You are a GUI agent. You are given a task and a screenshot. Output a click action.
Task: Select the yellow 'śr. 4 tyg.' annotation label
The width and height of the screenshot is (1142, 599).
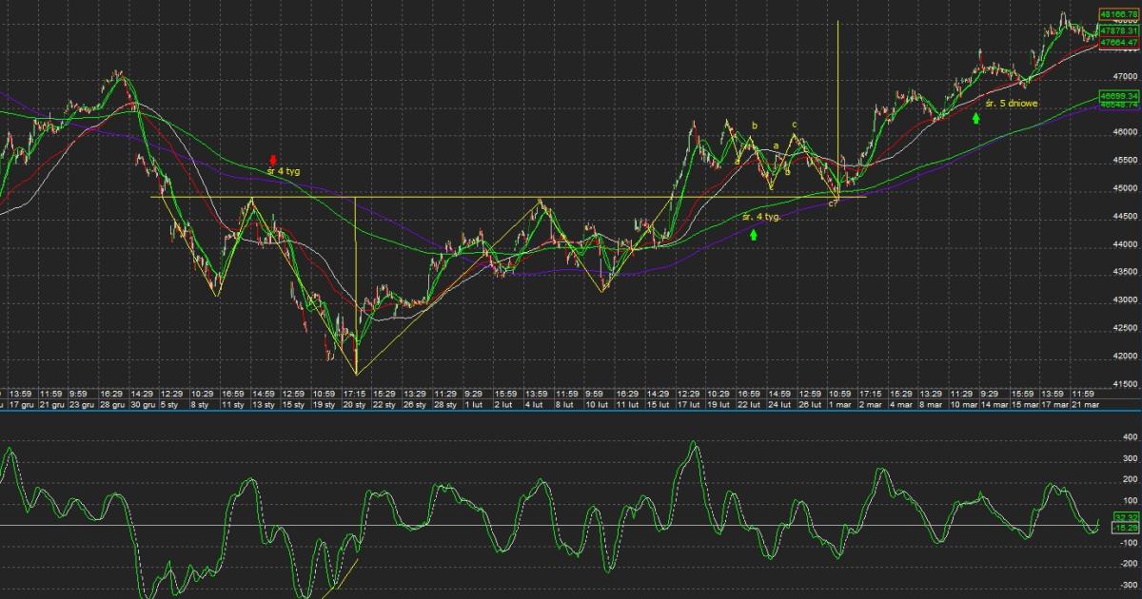point(761,218)
